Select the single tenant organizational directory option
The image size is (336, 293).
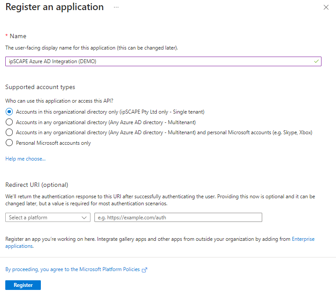pyautogui.click(x=9, y=112)
